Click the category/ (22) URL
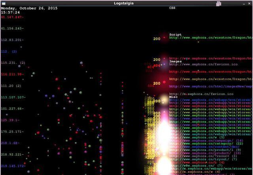 click(x=206, y=144)
